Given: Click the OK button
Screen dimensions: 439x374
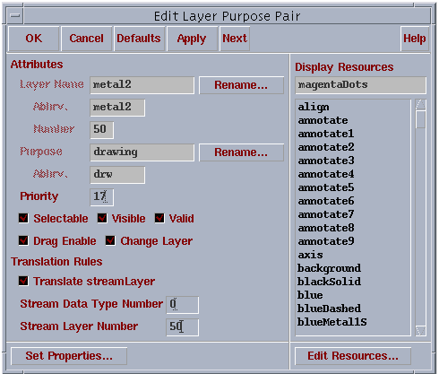Looking at the screenshot, I should coord(34,39).
